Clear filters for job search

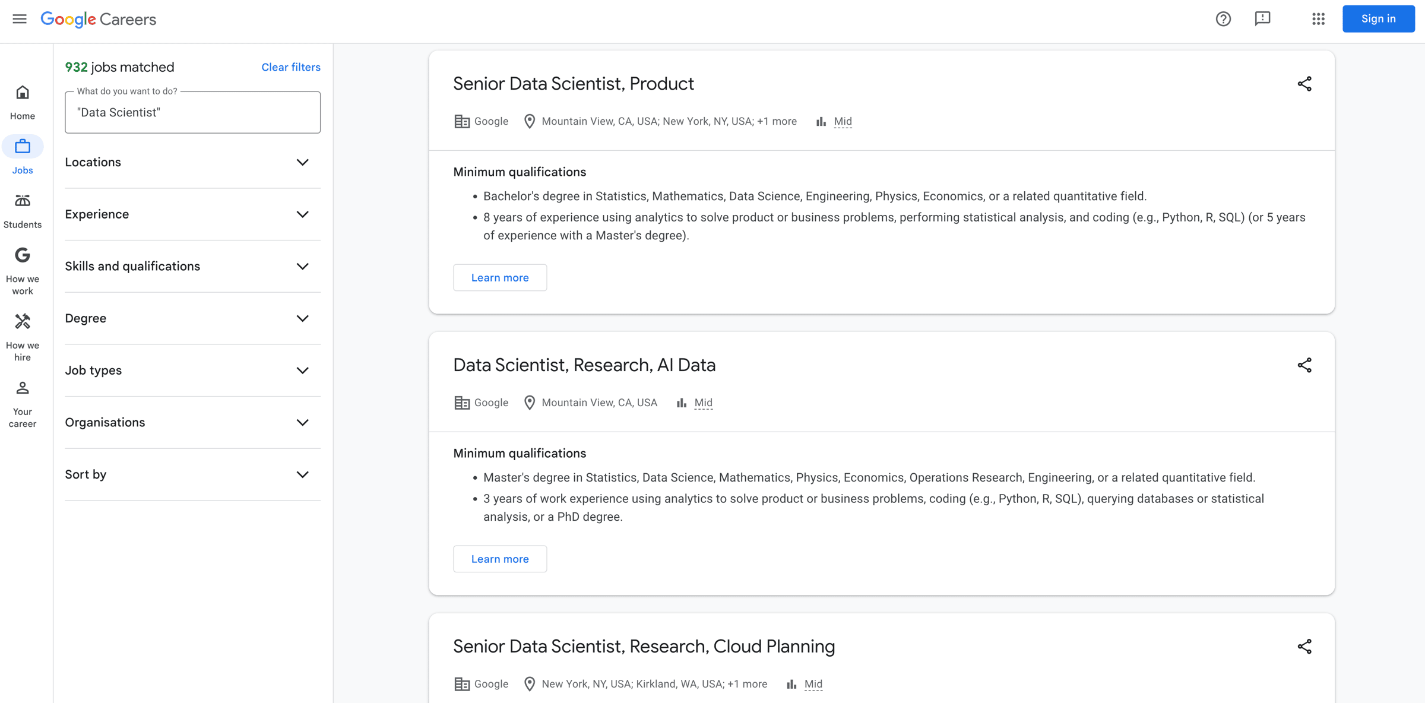click(x=291, y=67)
